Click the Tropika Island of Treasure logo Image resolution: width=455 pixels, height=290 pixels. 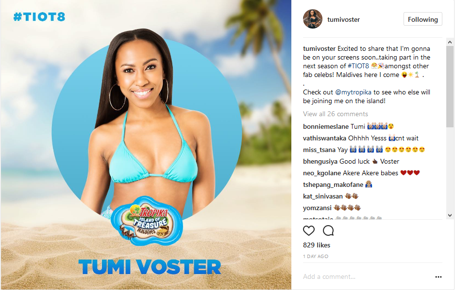coord(147,221)
